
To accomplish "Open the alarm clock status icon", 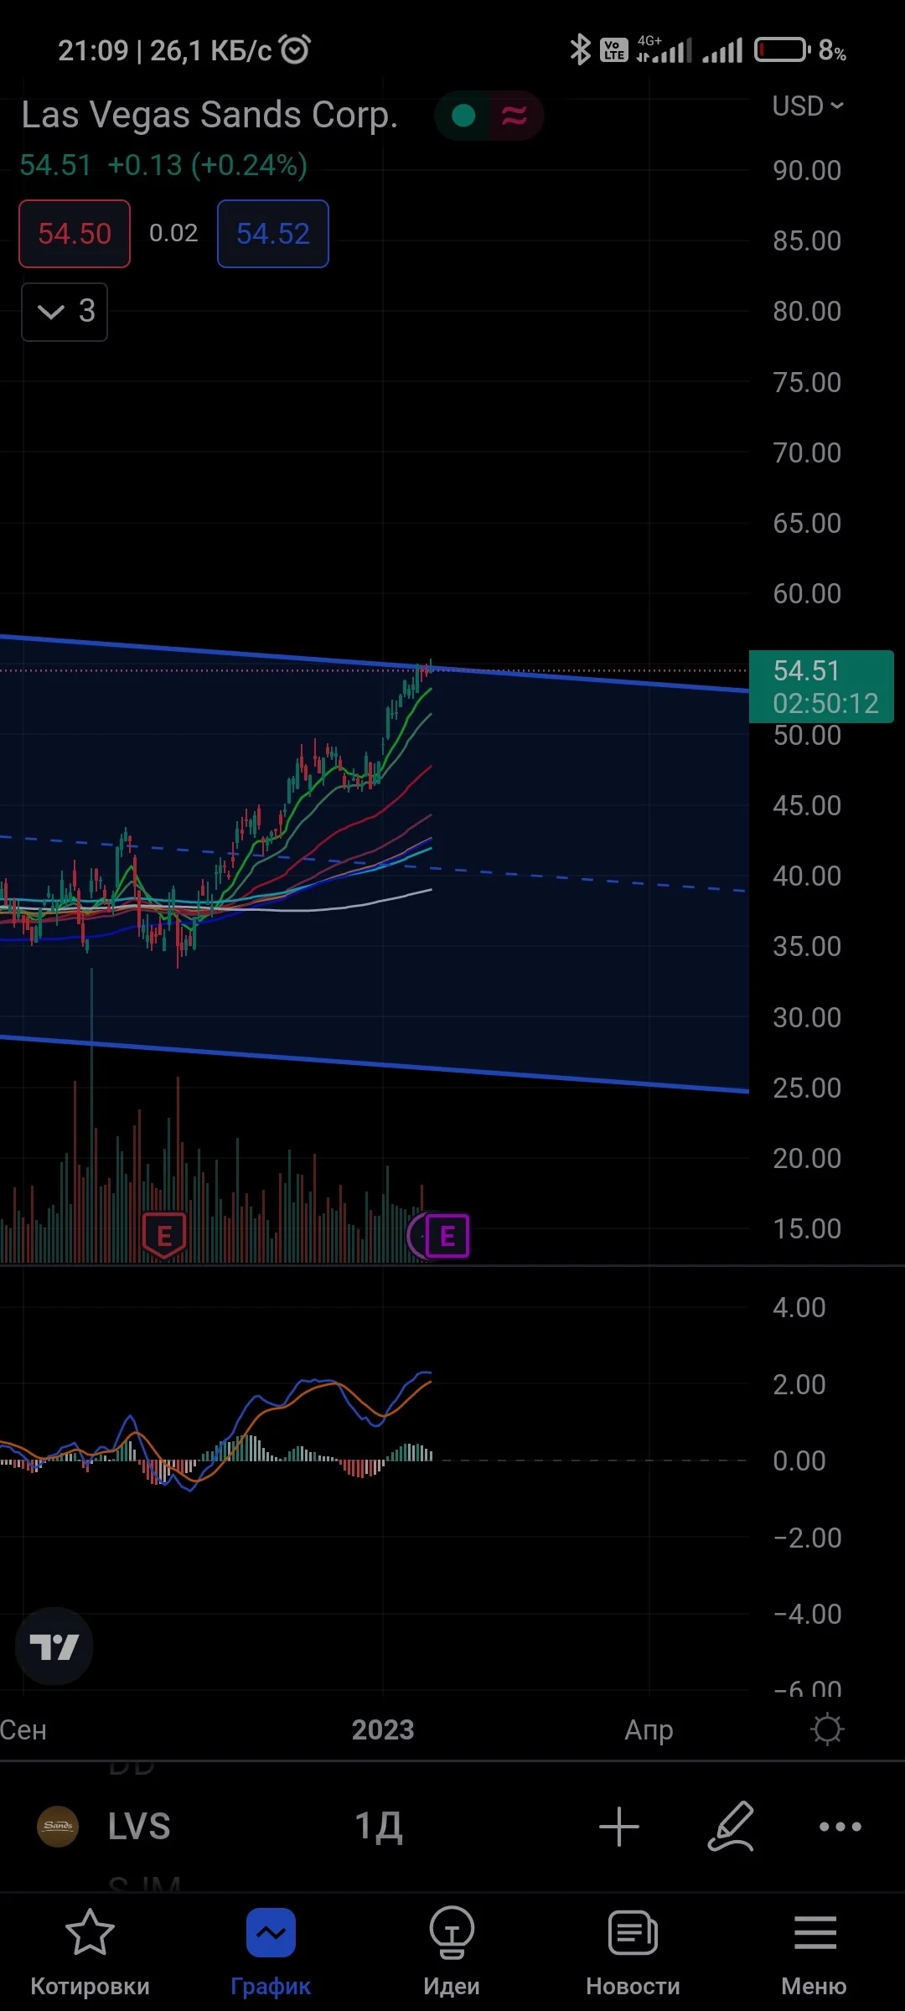I will tap(295, 49).
